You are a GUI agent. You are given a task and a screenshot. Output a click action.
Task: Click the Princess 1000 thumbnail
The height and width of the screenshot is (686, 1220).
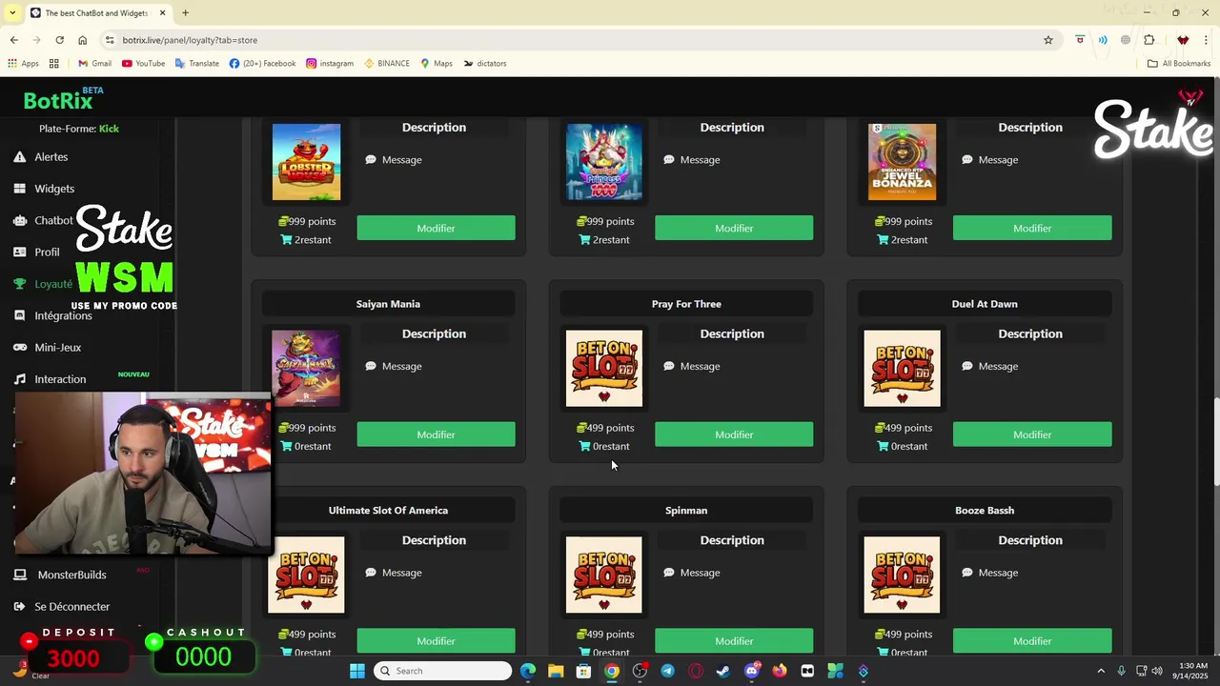(x=604, y=162)
